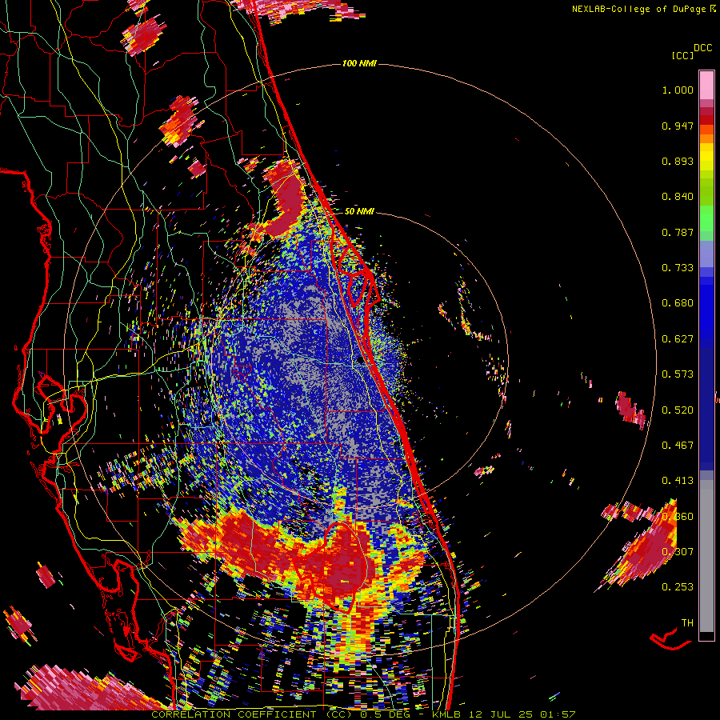Click the "0.840" value on the color scale
This screenshot has height=720, width=720.
(678, 197)
